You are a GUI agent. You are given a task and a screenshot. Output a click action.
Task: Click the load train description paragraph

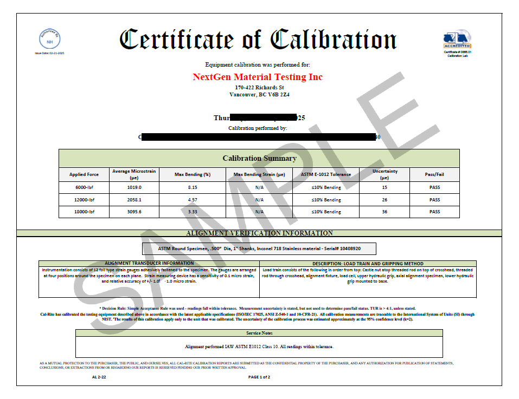click(x=368, y=276)
